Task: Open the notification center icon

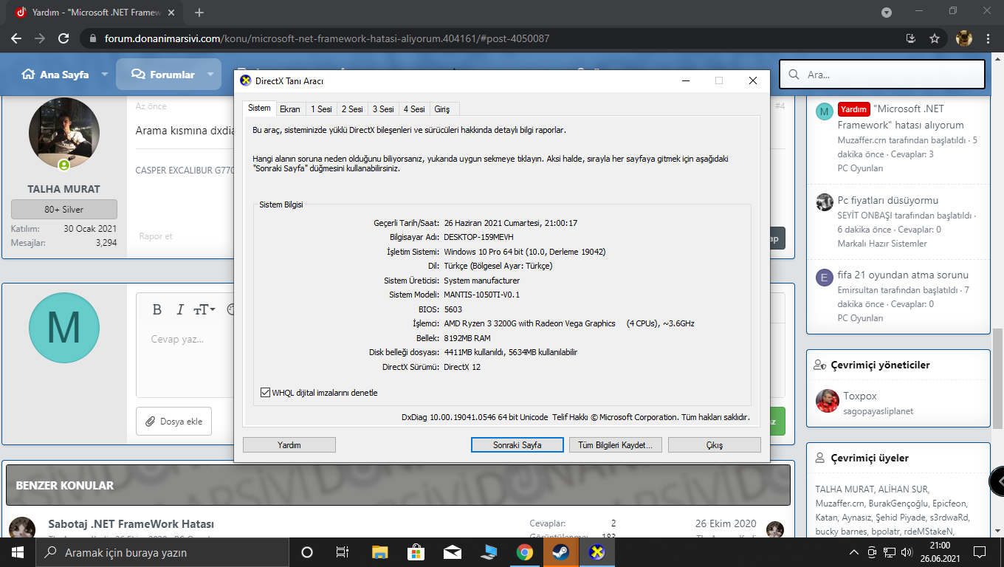Action: pos(980,552)
